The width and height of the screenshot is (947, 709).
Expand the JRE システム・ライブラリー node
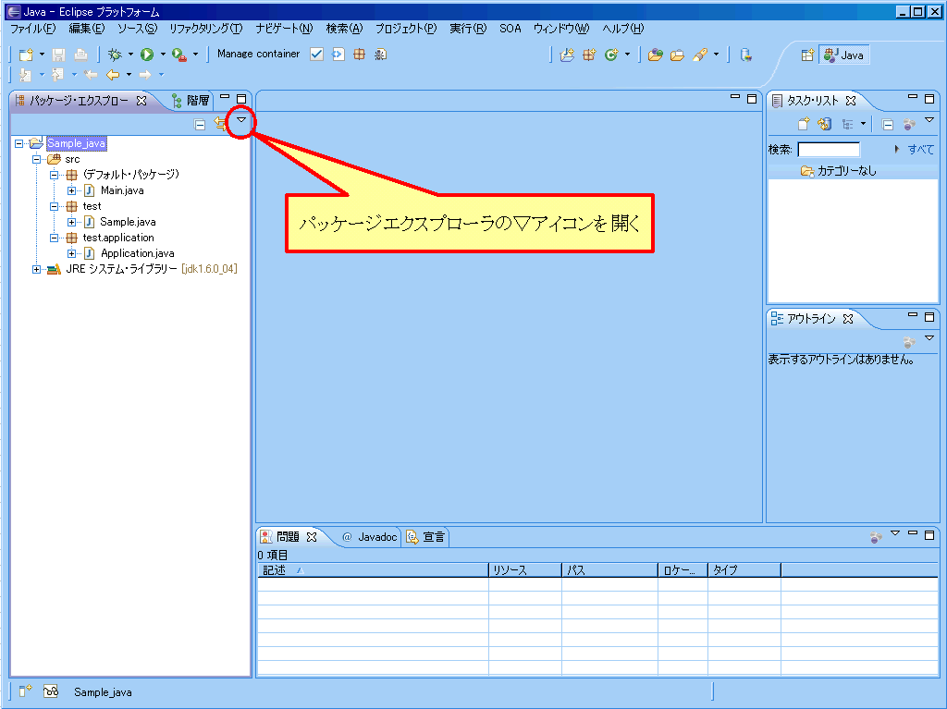(36, 269)
